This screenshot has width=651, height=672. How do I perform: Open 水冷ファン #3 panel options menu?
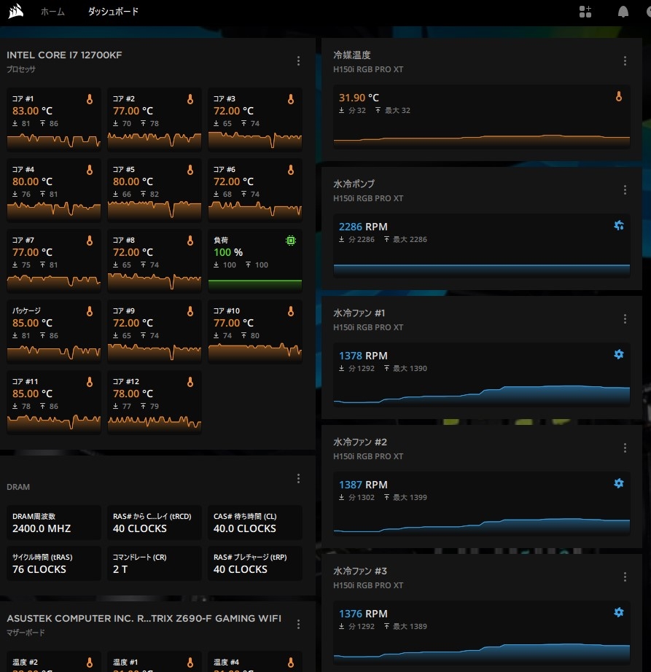pos(625,577)
